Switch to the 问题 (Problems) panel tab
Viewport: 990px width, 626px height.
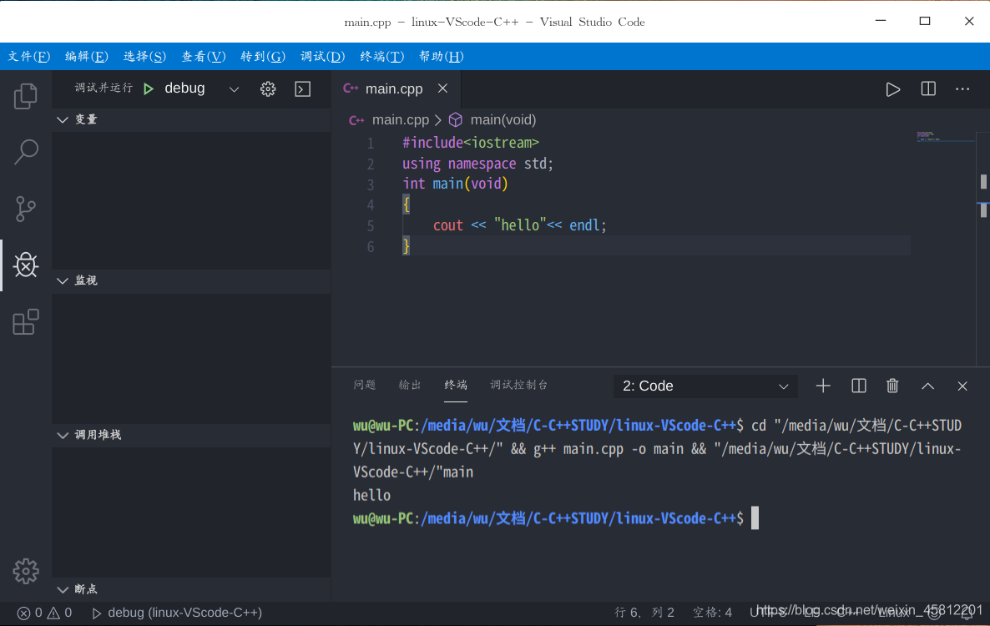pyautogui.click(x=364, y=385)
